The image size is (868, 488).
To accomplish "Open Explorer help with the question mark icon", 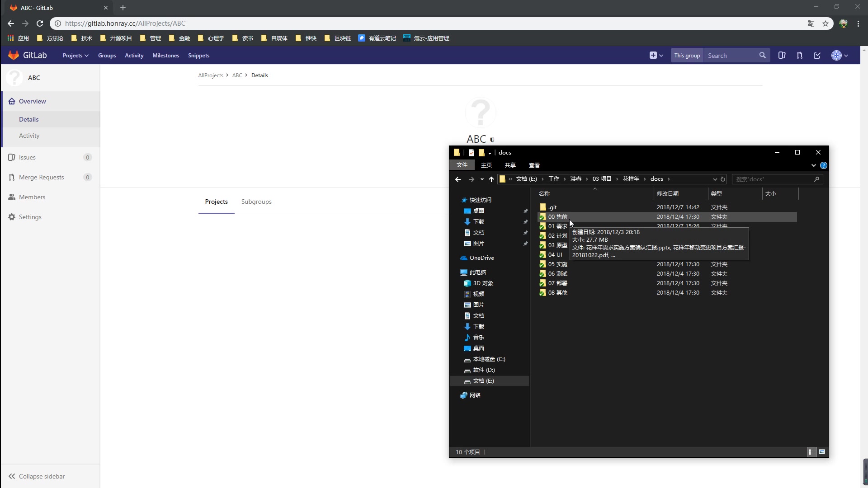I will click(x=824, y=165).
